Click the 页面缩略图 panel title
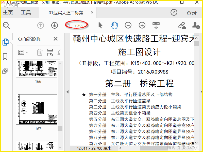 29,39
